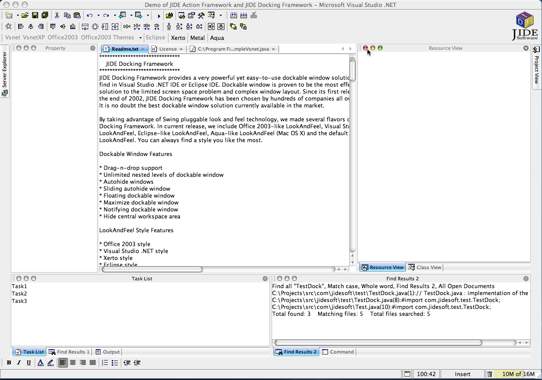The width and height of the screenshot is (542, 380).
Task: Click the Find in Files binoculars icon
Action: (169, 16)
